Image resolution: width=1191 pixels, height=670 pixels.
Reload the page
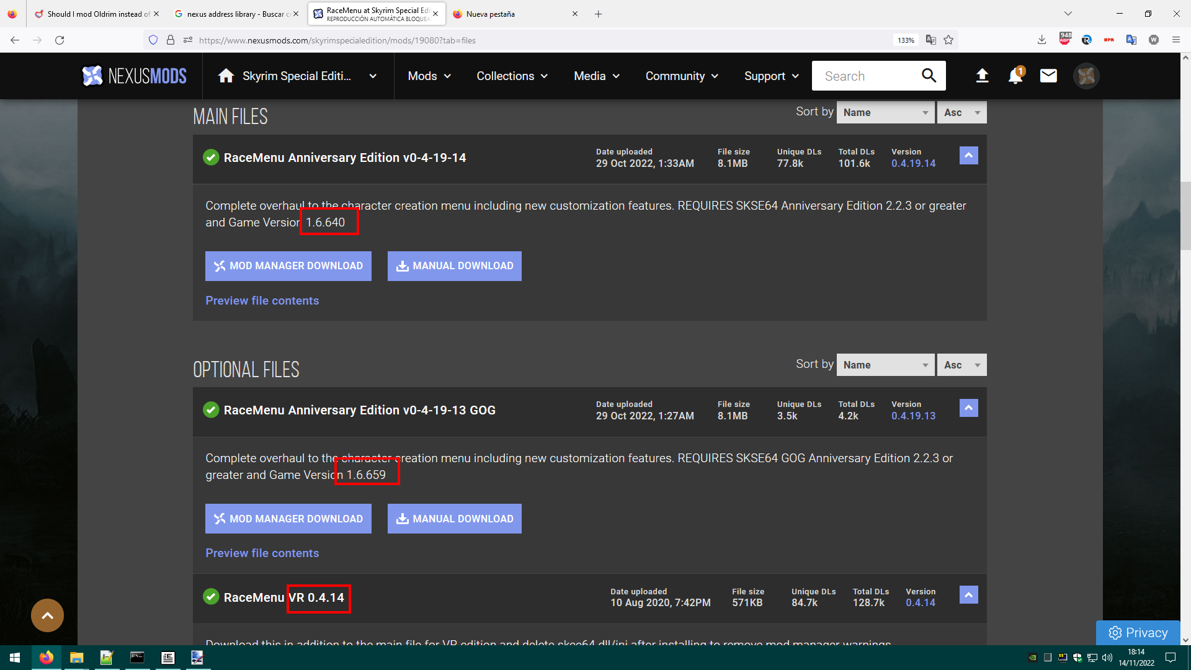[60, 40]
